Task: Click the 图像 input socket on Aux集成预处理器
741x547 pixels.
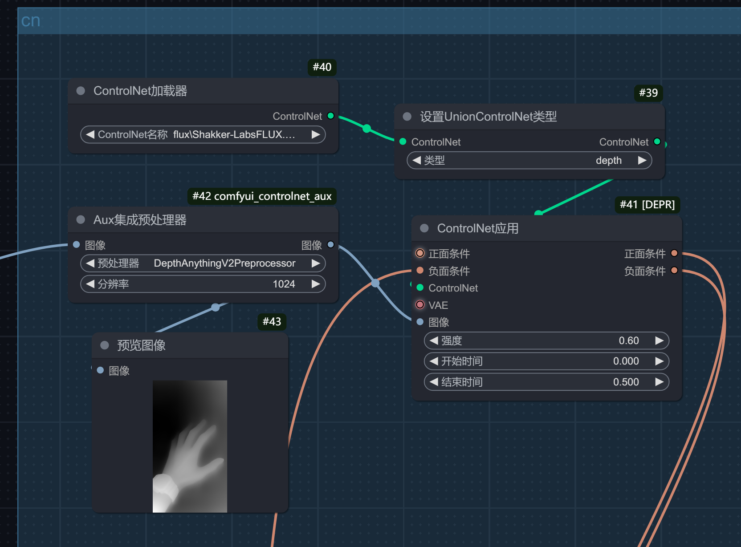Action: pos(76,244)
